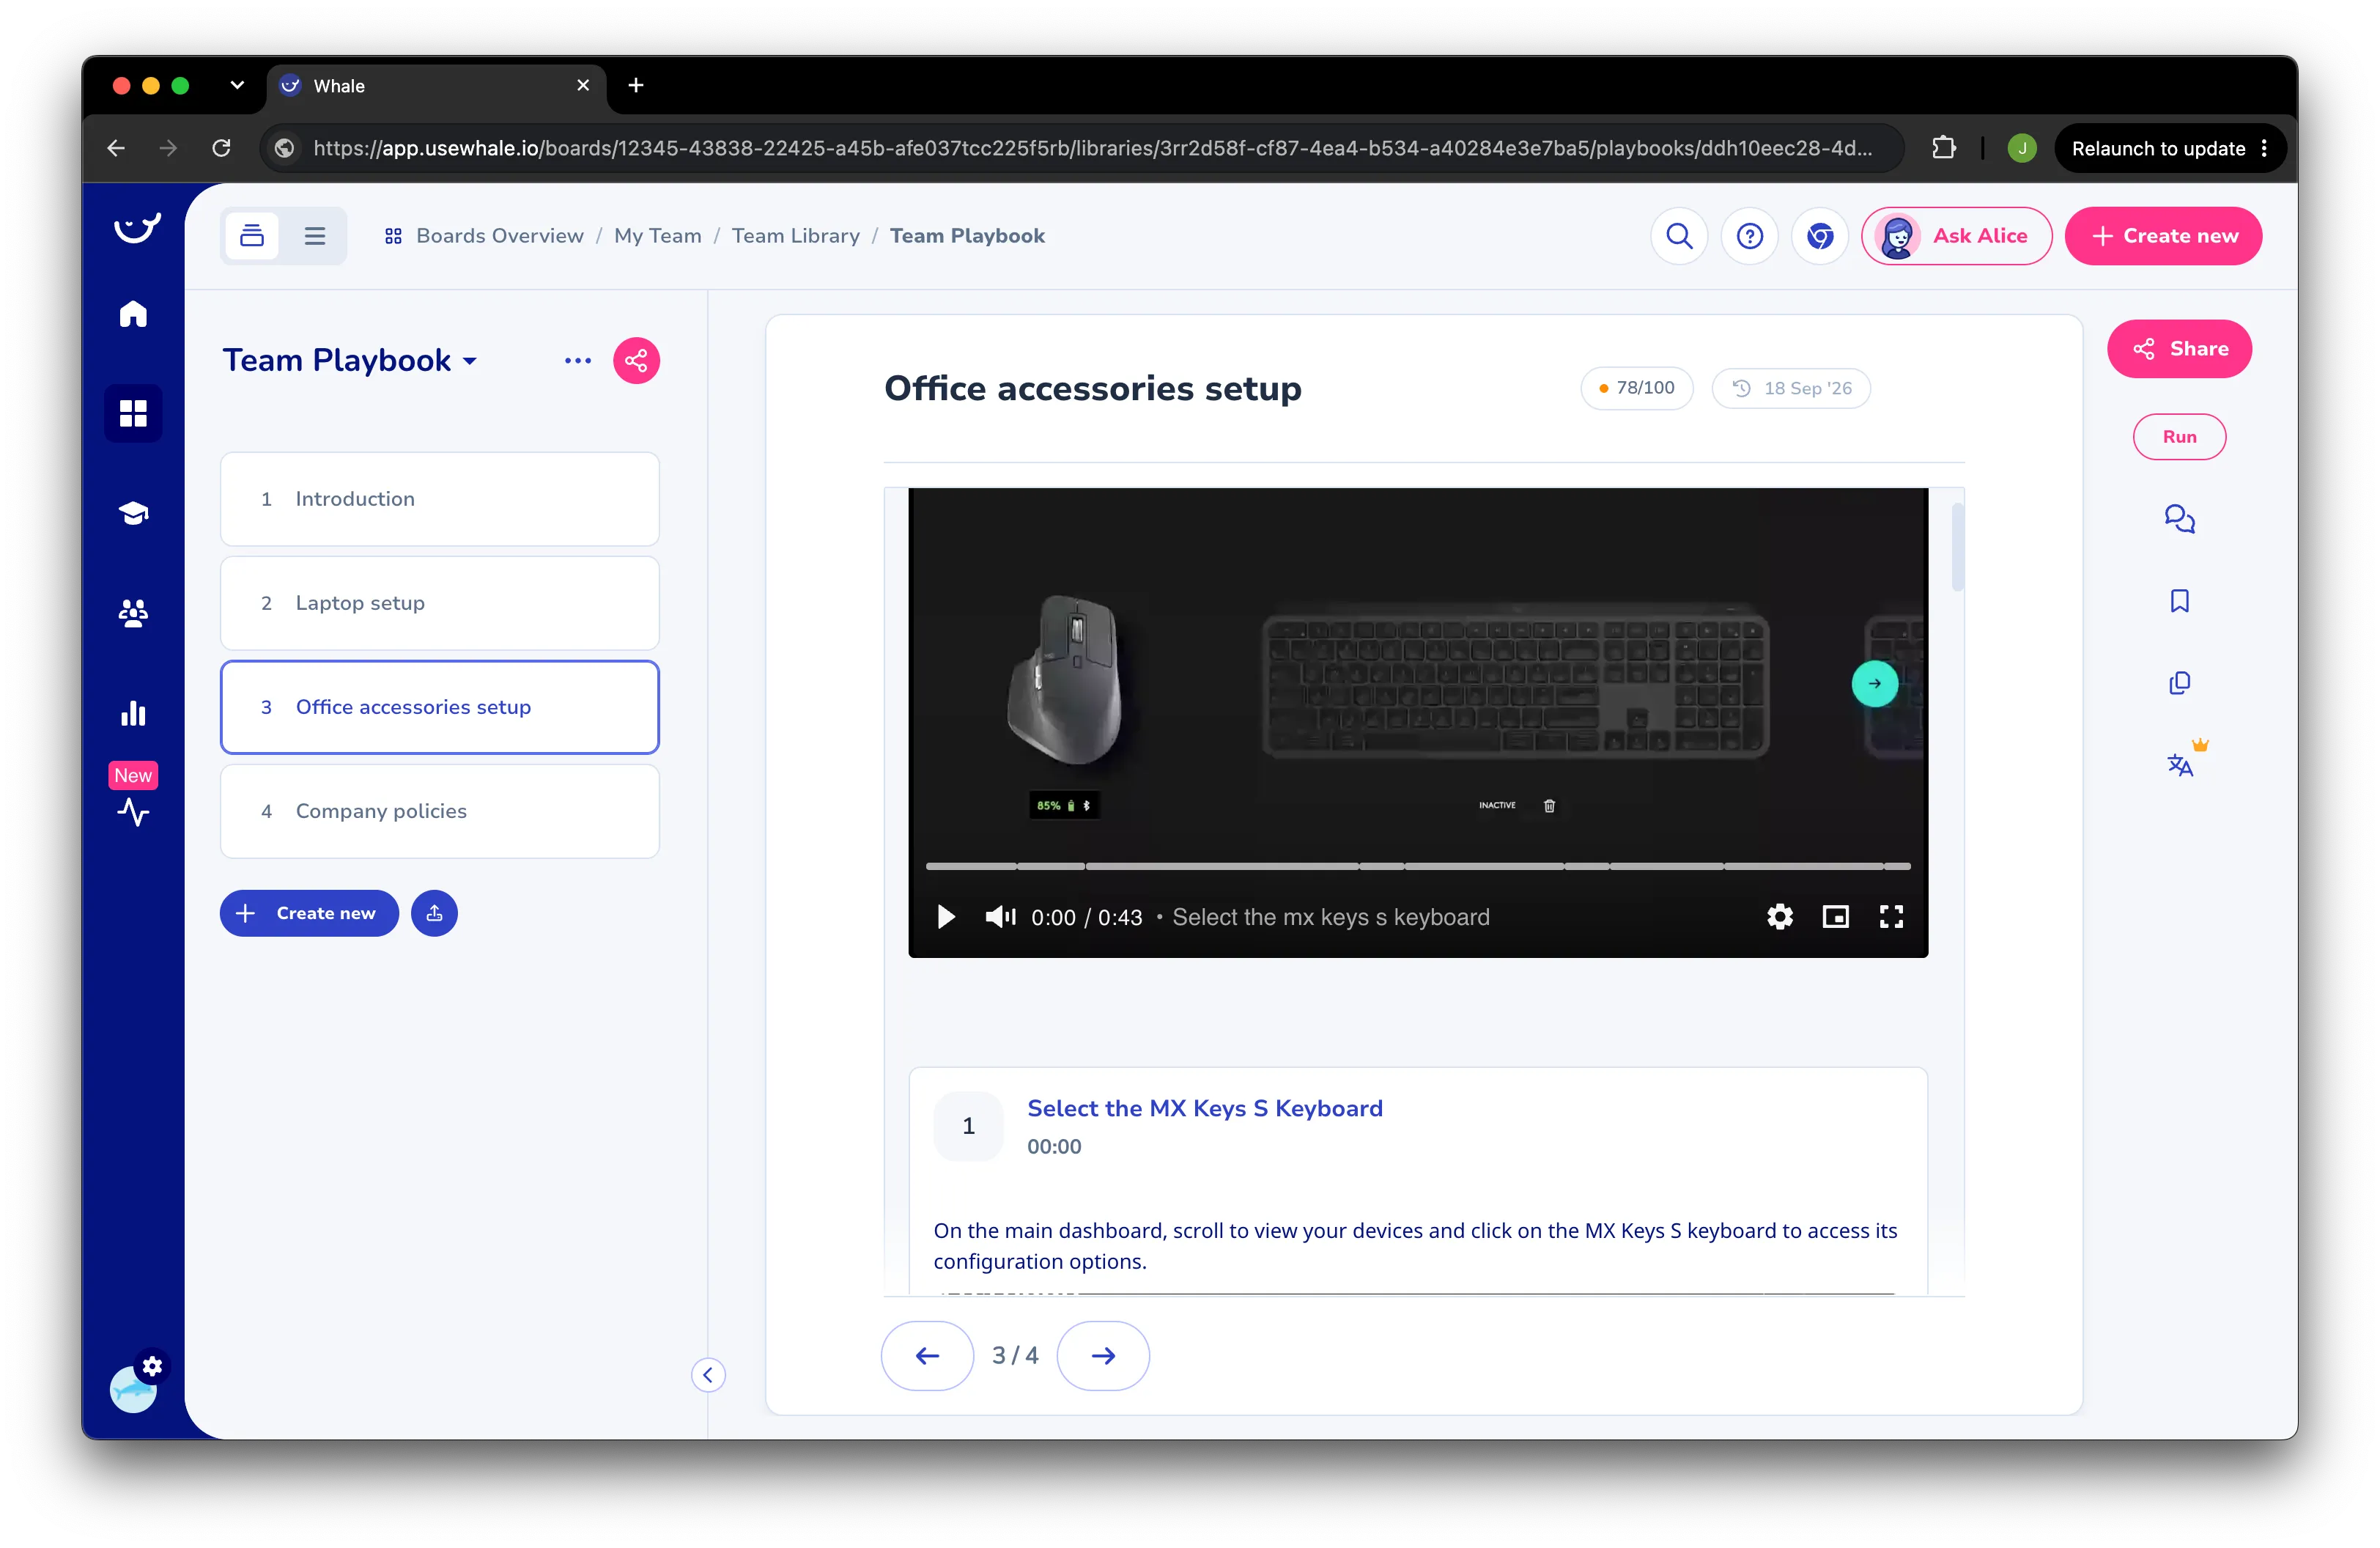2380x1548 pixels.
Task: Open Company policies card
Action: 439,811
